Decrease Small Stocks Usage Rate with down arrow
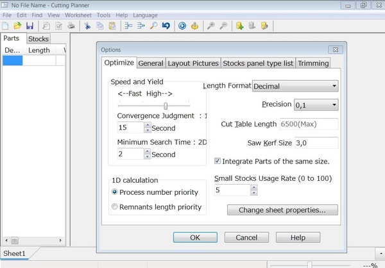 click(254, 192)
